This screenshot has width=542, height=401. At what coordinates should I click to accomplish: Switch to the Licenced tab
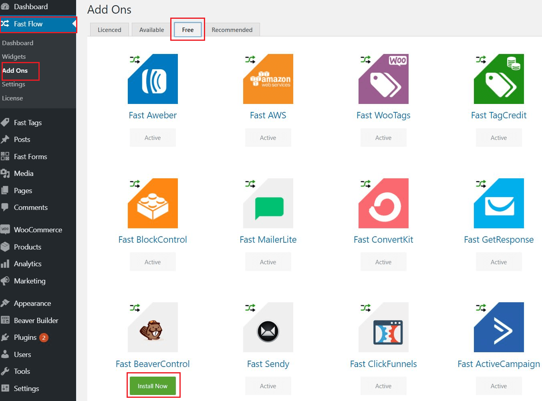(x=109, y=30)
